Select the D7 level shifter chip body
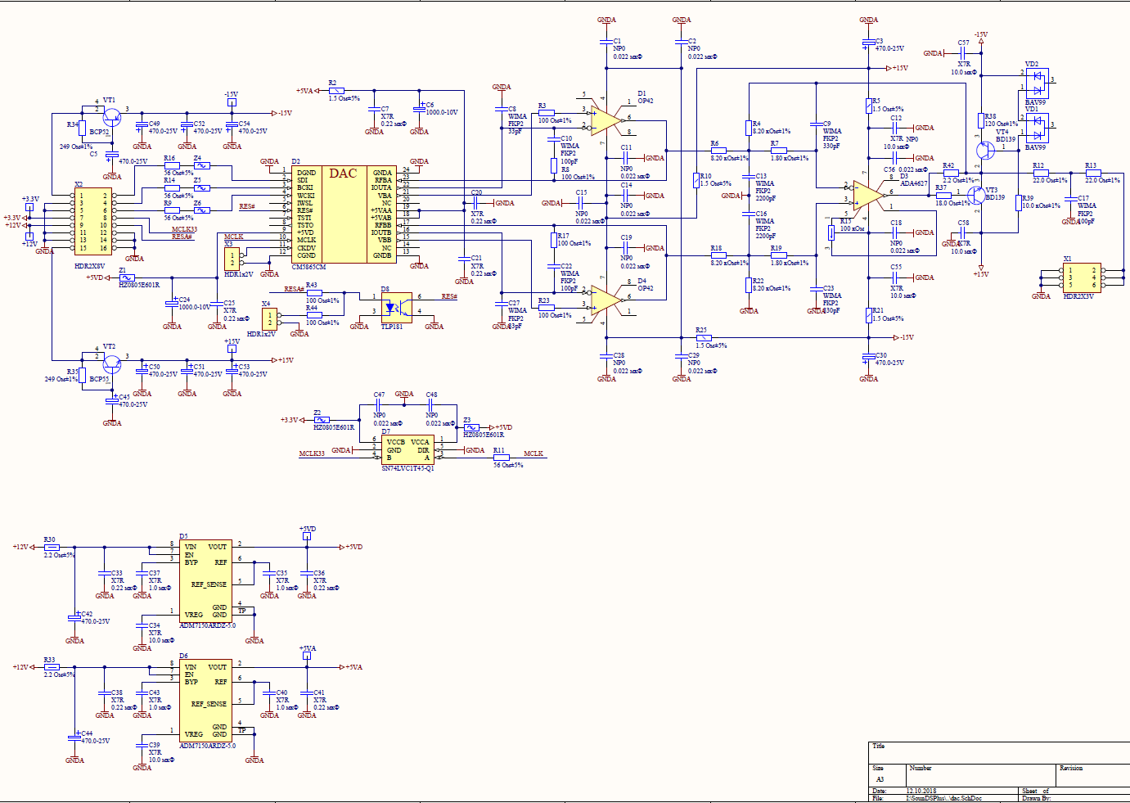Screen dimensions: 1130x803 click(x=407, y=449)
